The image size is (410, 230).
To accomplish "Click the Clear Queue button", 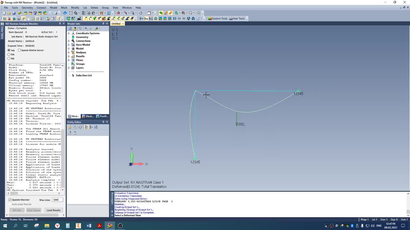I will point(34,210).
